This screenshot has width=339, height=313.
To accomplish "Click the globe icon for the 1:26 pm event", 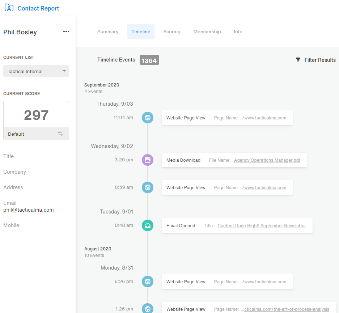I will click(x=148, y=309).
